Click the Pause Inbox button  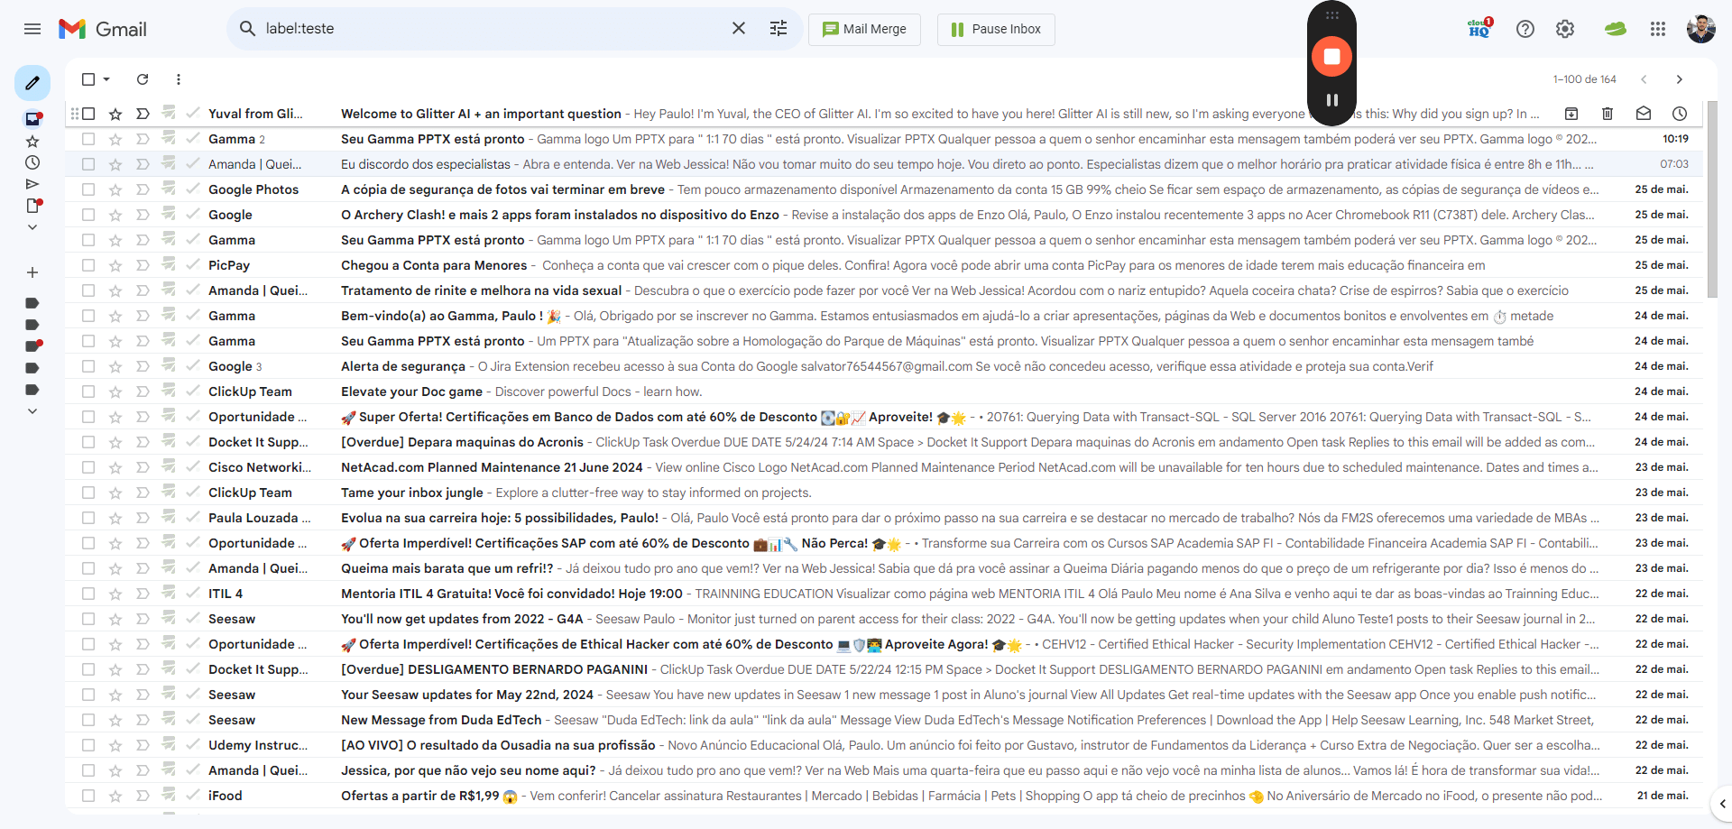click(996, 29)
